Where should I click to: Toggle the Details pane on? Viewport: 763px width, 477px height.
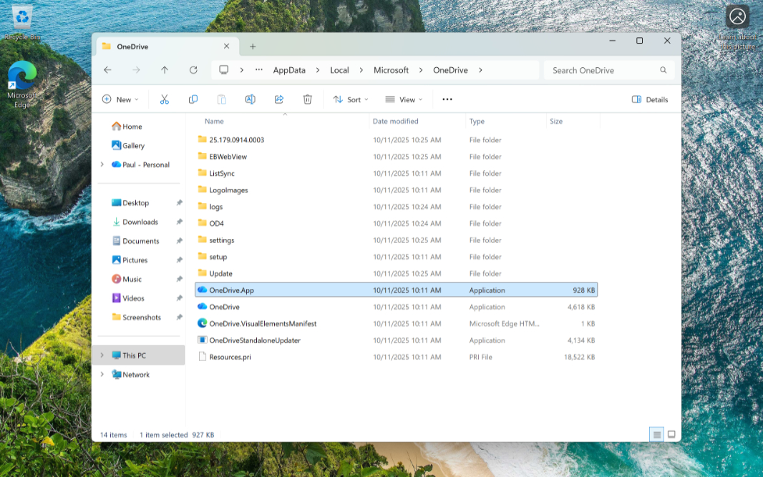(x=649, y=99)
